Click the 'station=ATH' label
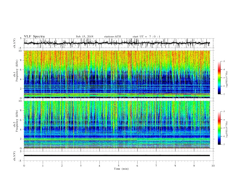Screen dimensions: 240x186 (x=112, y=36)
